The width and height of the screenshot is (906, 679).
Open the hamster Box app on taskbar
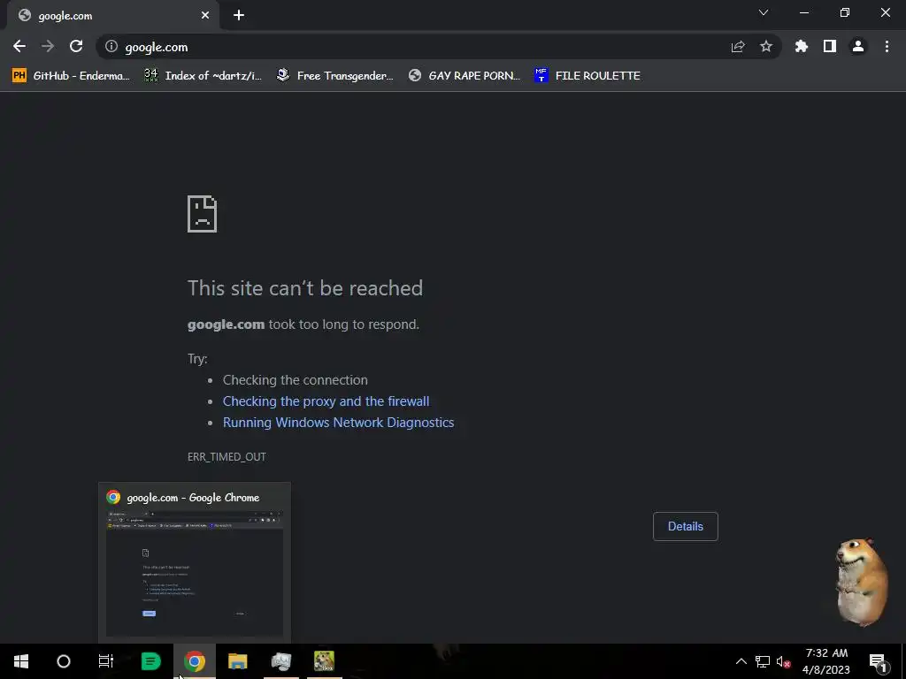pos(324,661)
